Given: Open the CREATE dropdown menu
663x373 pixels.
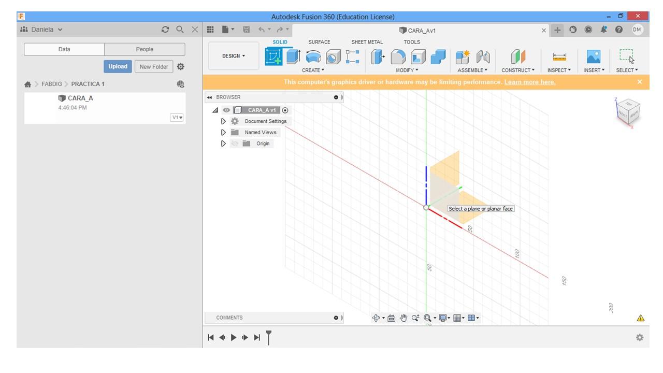Looking at the screenshot, I should tap(313, 70).
